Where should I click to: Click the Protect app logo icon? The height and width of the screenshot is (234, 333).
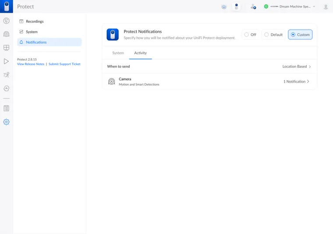[x=7, y=7]
